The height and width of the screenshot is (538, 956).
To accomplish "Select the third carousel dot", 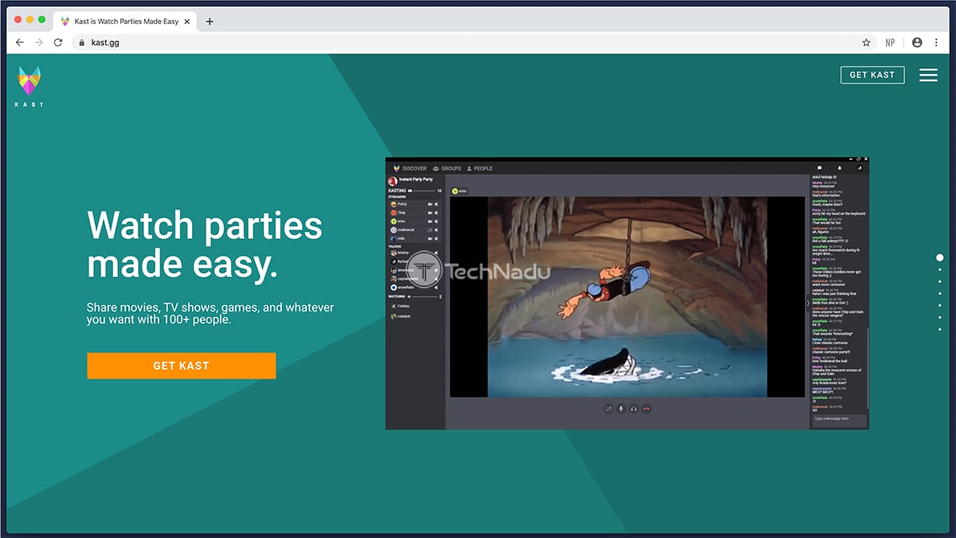I will coord(940,281).
